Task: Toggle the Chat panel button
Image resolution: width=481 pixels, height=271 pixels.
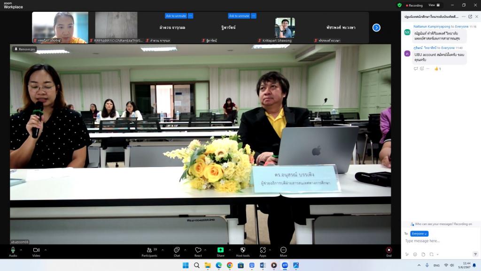Action: (177, 252)
